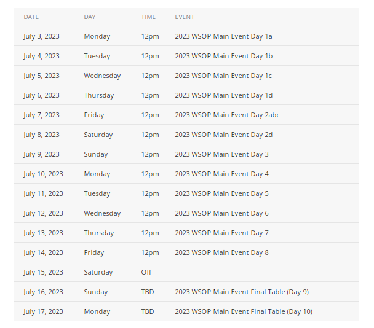The image size is (374, 328).
Task: Click Monday in the July 3 row
Action: pos(97,36)
